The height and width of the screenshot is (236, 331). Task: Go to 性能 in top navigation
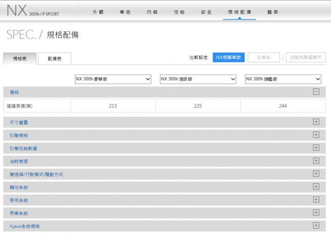(x=179, y=12)
